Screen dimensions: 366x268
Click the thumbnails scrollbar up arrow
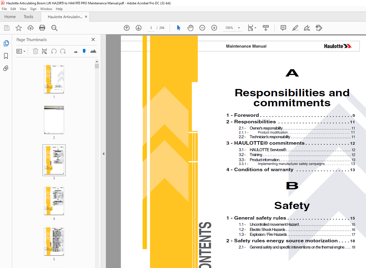97,62
